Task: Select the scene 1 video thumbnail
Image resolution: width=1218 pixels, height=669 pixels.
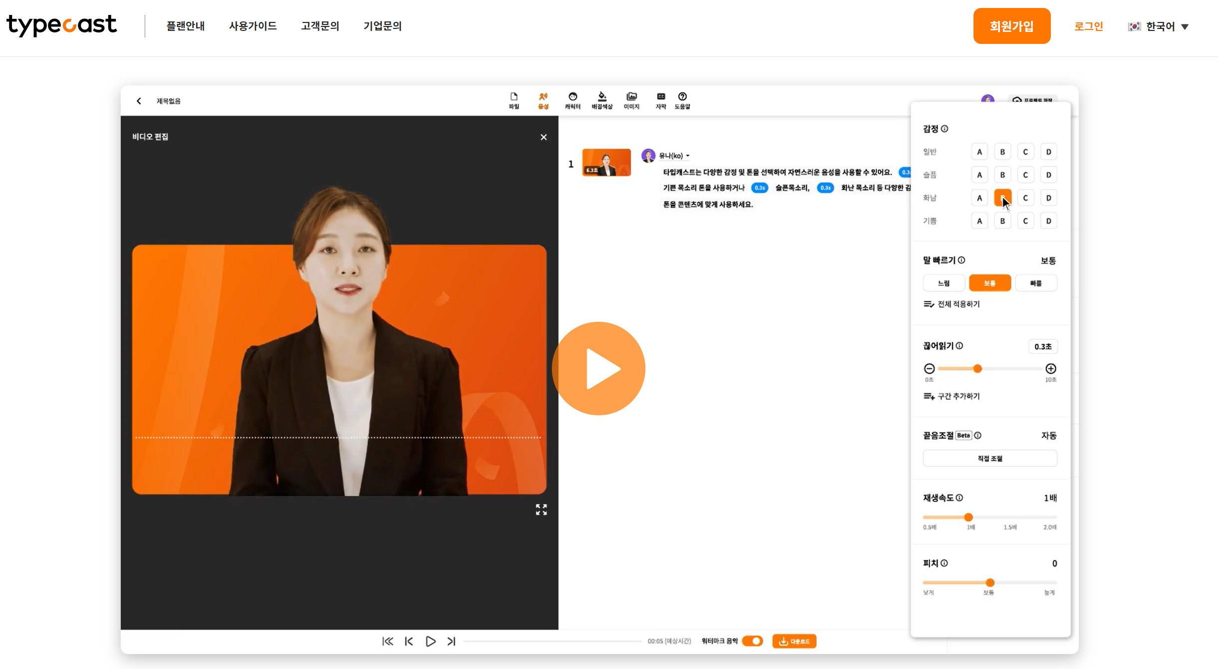Action: pyautogui.click(x=606, y=163)
